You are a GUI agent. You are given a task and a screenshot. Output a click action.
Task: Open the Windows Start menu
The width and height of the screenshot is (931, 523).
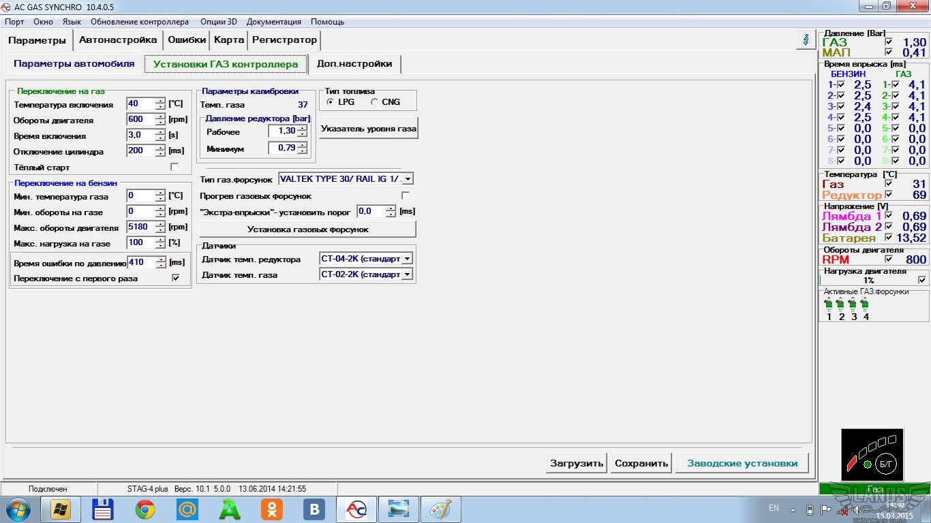point(18,509)
